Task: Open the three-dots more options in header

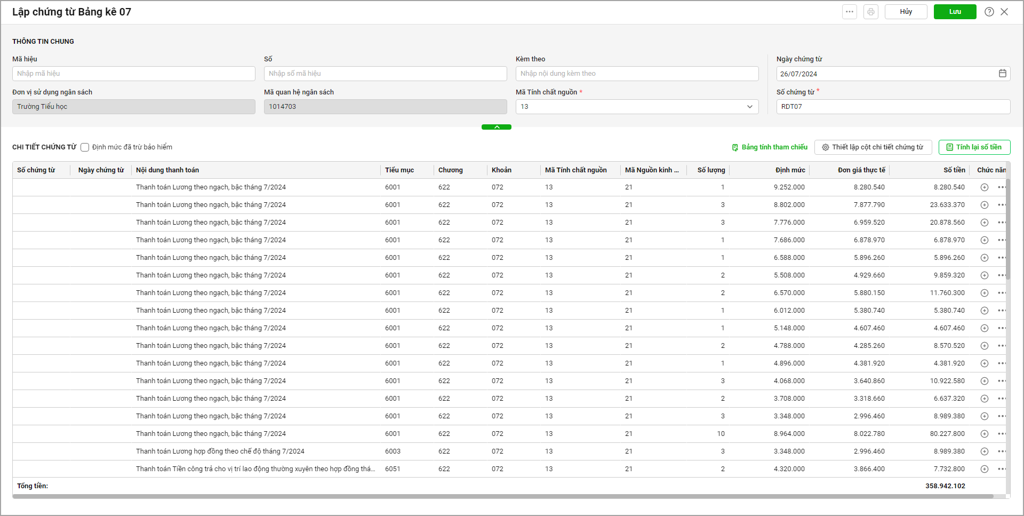Action: pyautogui.click(x=850, y=12)
